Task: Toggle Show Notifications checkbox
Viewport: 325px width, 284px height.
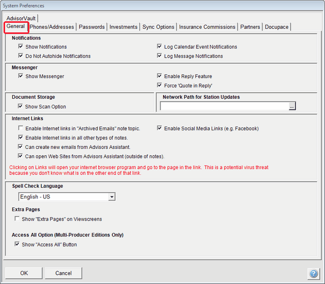Action: coord(21,47)
